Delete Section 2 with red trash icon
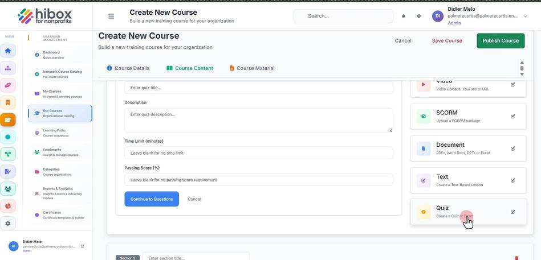 pos(516,258)
